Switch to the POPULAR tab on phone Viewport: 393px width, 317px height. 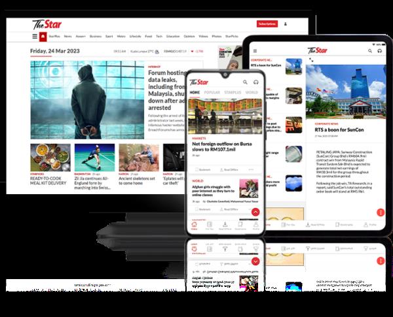click(212, 93)
